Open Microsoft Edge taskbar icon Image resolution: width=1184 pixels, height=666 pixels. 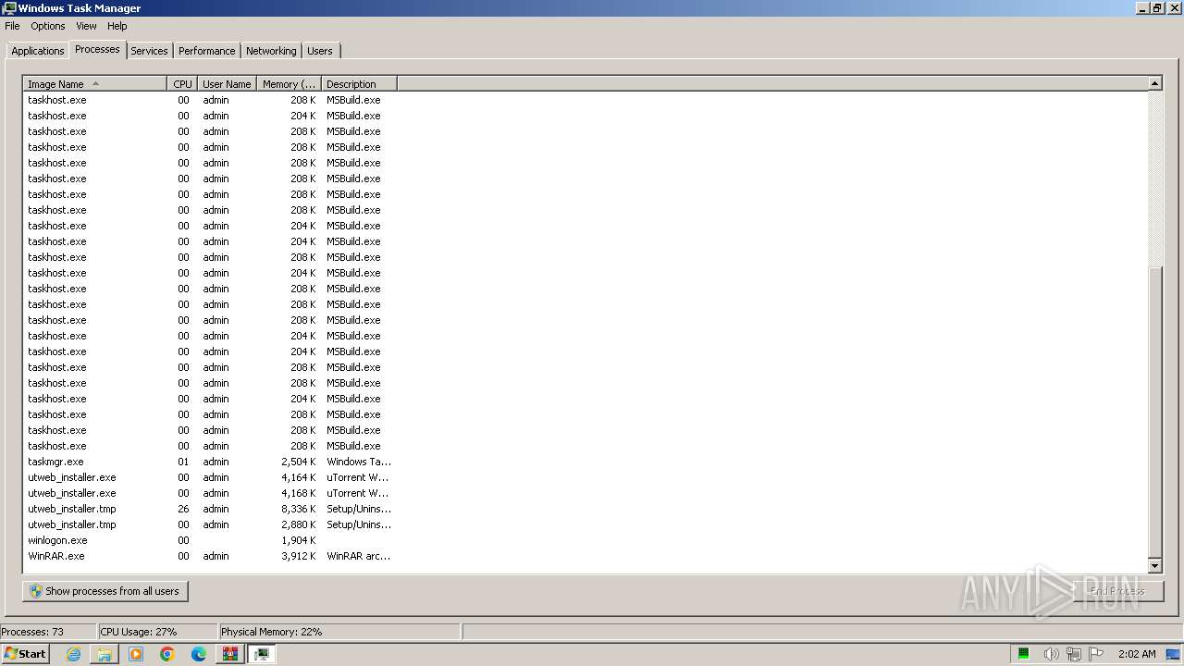(x=199, y=654)
